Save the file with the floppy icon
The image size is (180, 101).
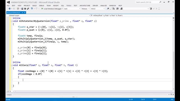coord(25,9)
